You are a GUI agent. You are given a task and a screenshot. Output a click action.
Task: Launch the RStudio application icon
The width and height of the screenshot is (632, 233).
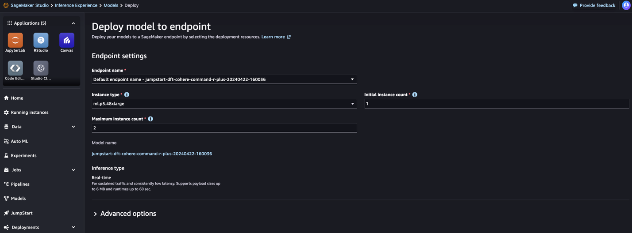pyautogui.click(x=41, y=40)
